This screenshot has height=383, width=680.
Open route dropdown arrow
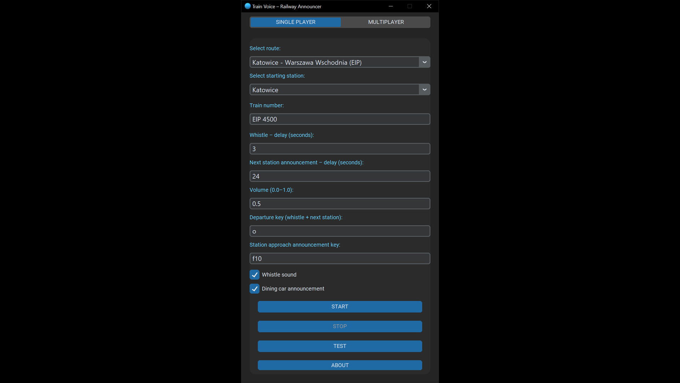[424, 62]
